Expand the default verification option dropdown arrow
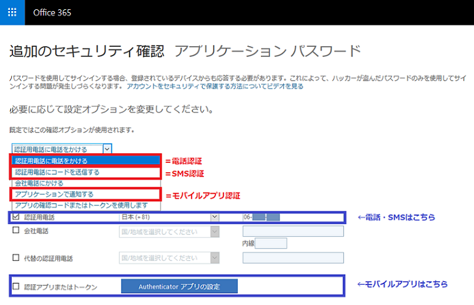Screen dimensions: 474x305 [107, 148]
